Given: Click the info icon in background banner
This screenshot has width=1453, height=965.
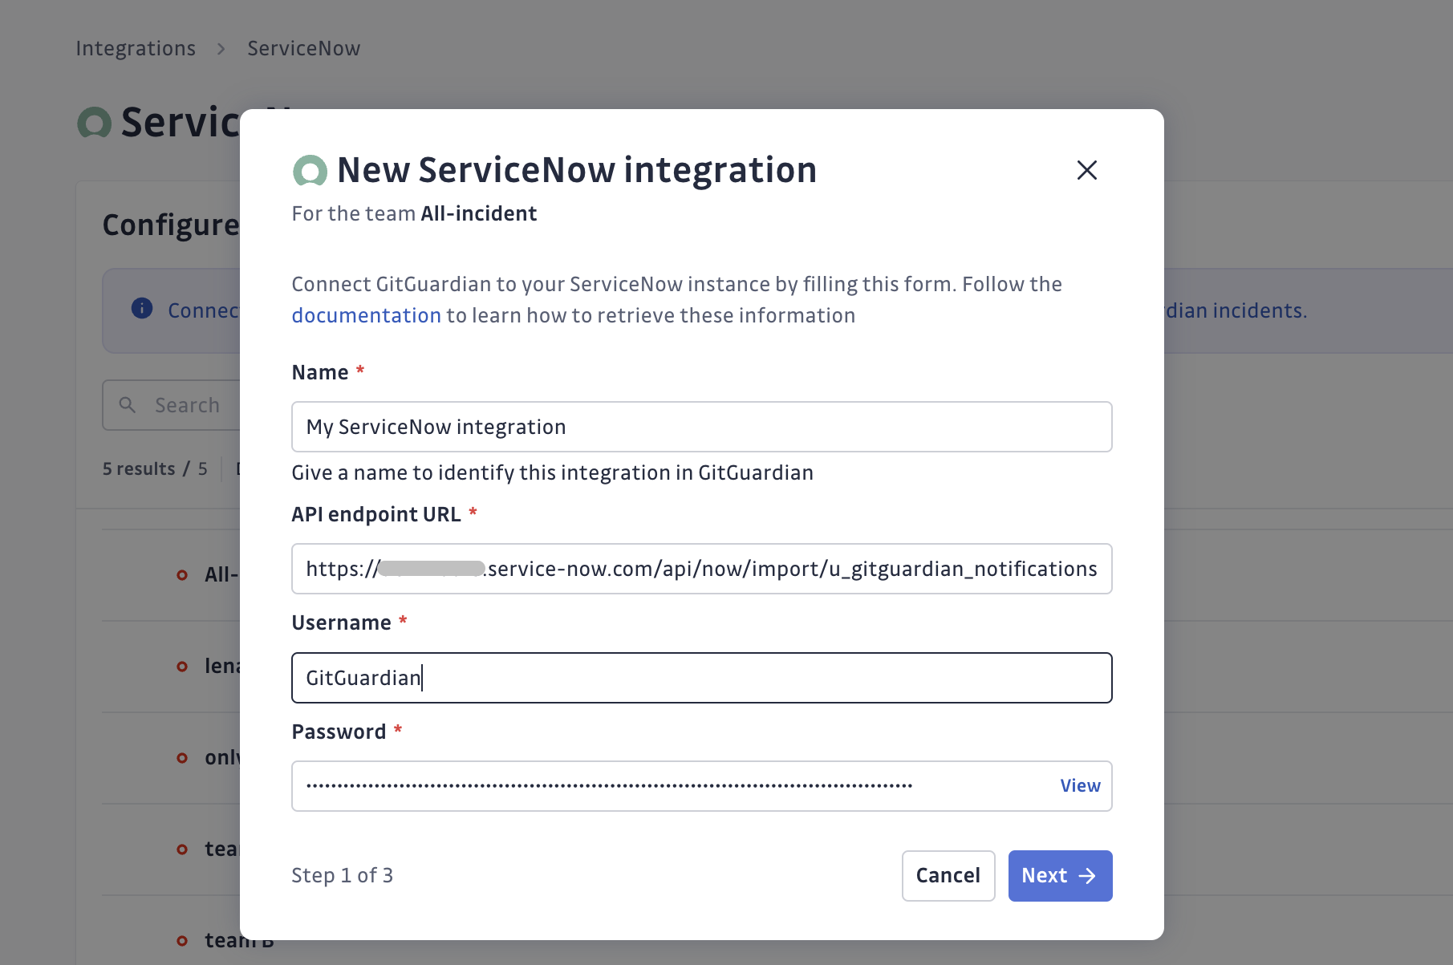Looking at the screenshot, I should [142, 308].
